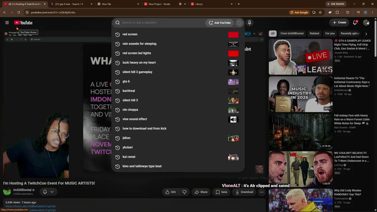
Task: Expand the subscription options chevron
Action: (x=52, y=192)
